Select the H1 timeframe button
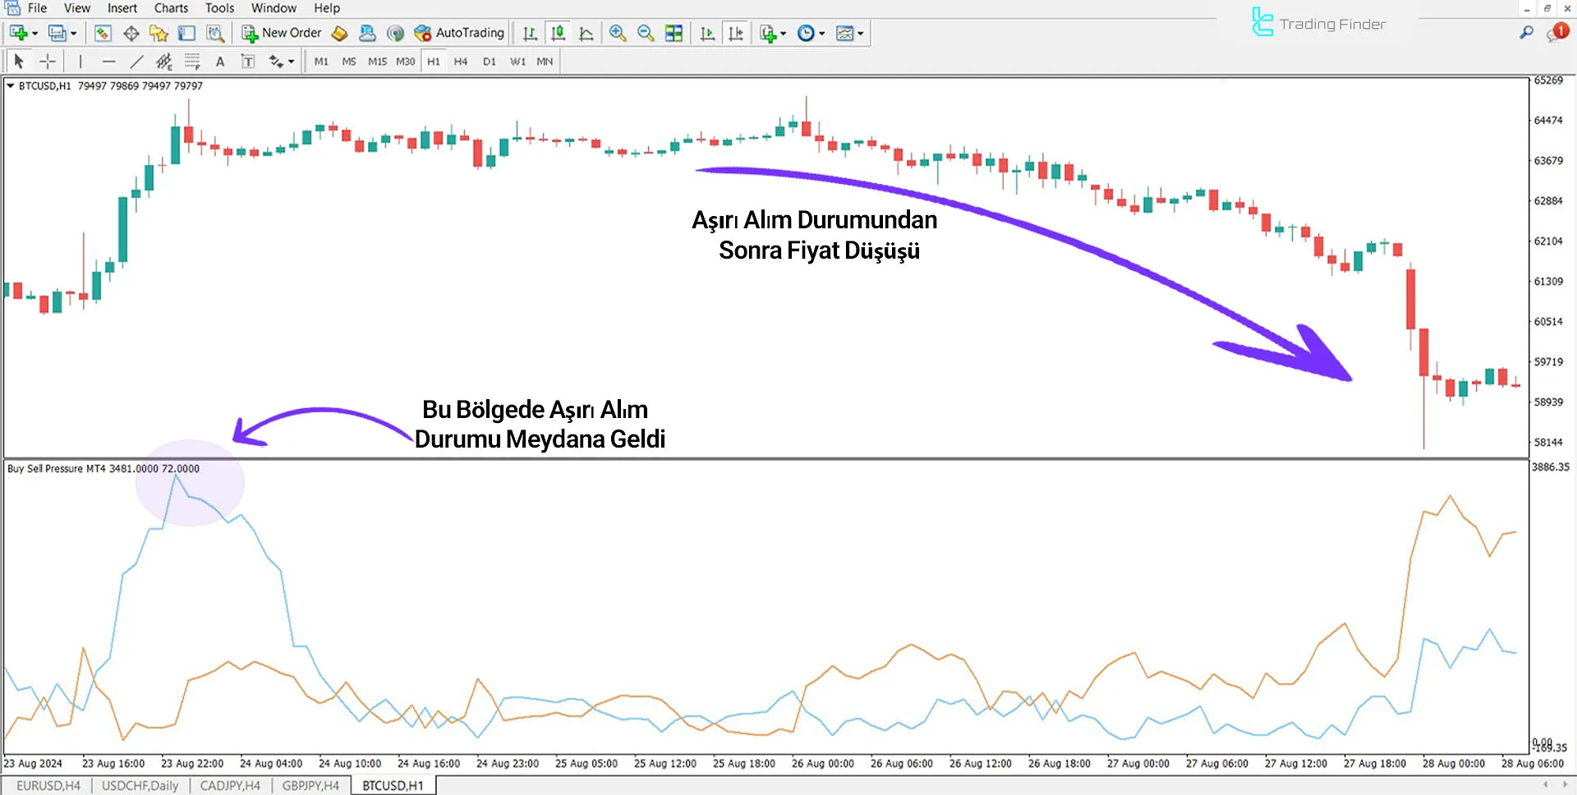This screenshot has height=795, width=1577. [x=434, y=62]
